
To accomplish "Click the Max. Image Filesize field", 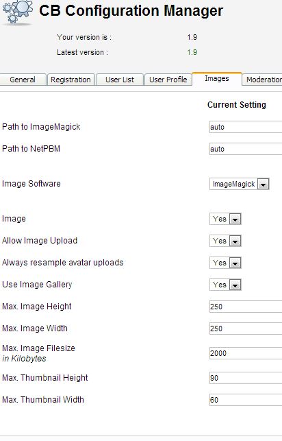I will (246, 353).
